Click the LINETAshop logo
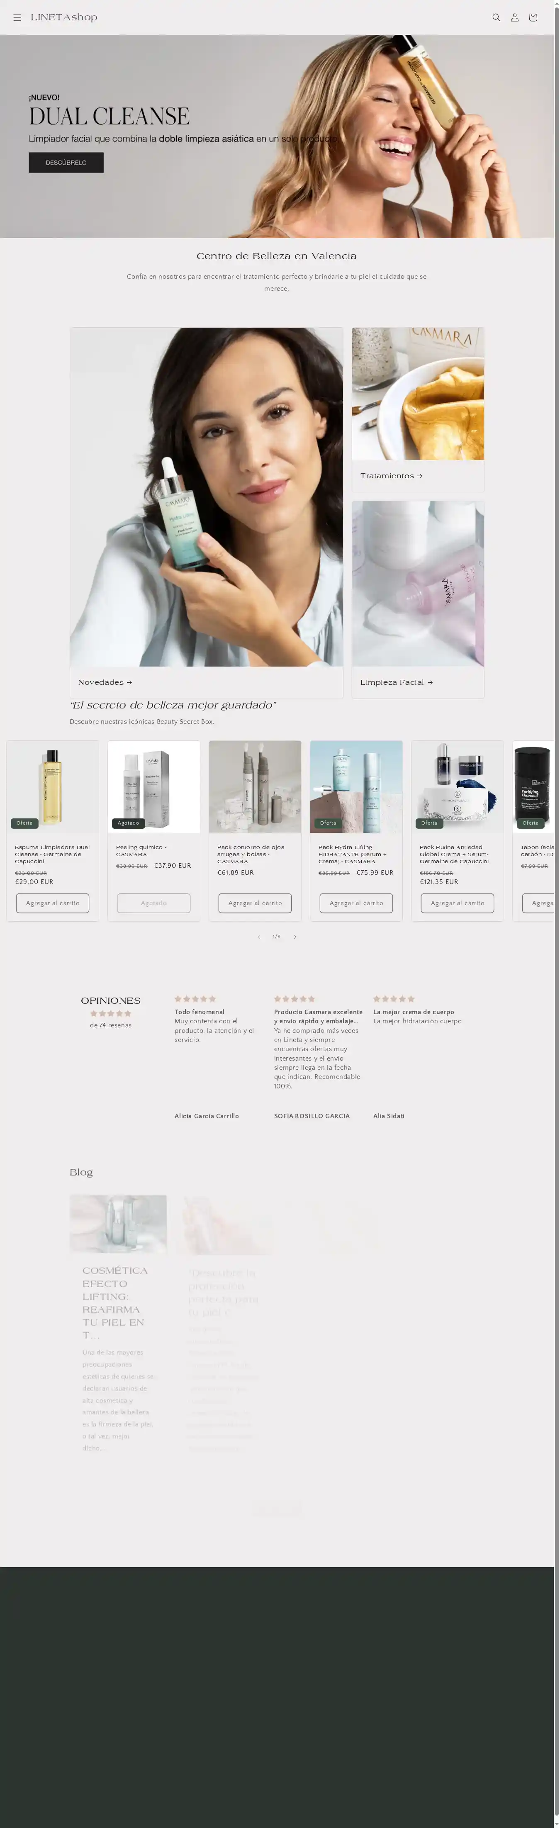This screenshot has width=560, height=1828. pos(64,18)
